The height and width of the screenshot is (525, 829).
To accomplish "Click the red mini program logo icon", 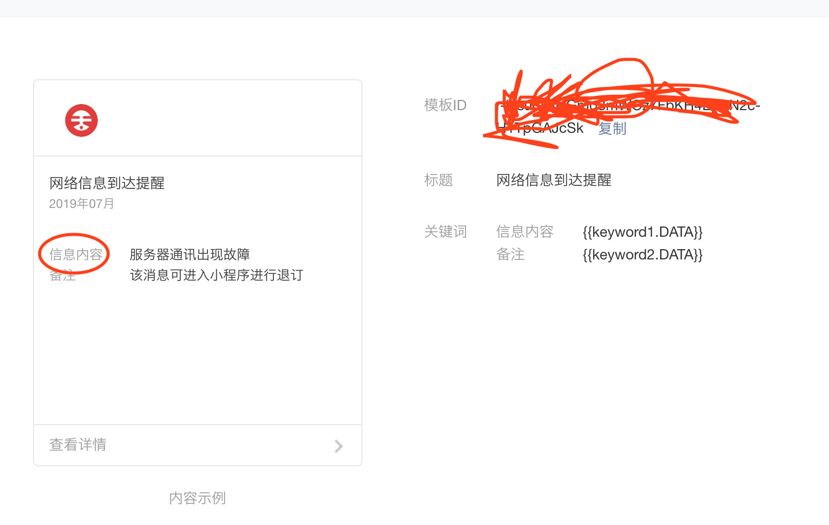I will (81, 120).
